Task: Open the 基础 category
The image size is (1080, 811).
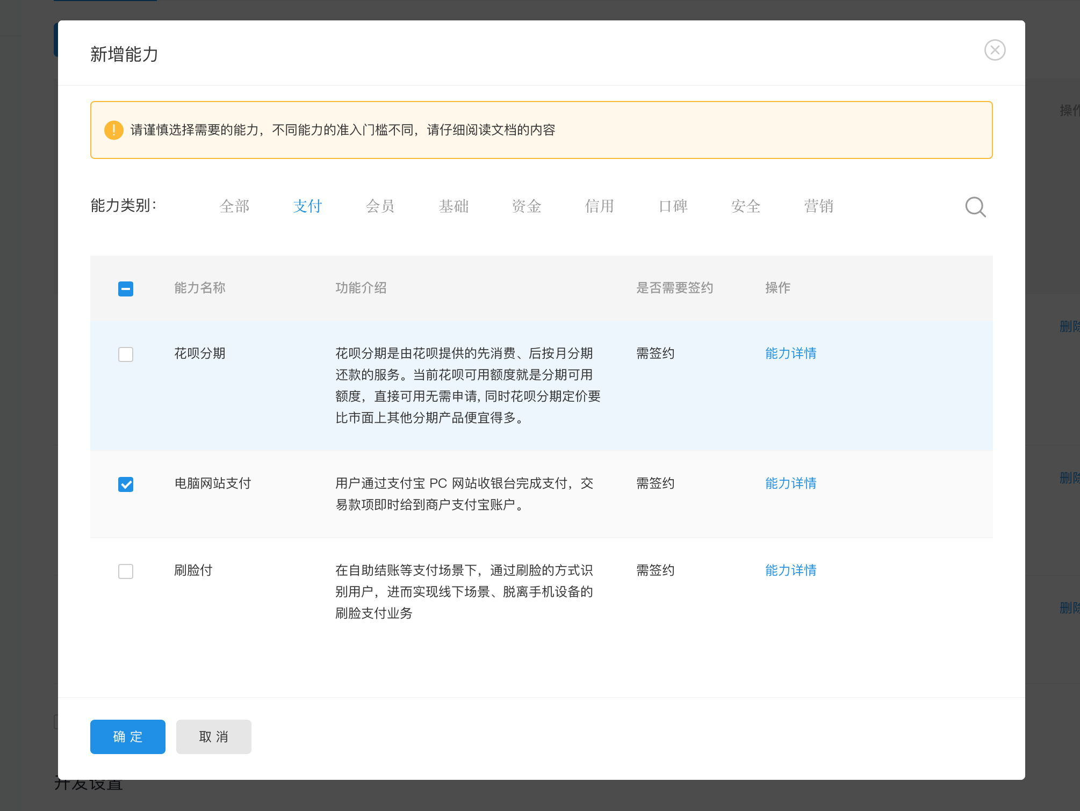Action: click(454, 206)
